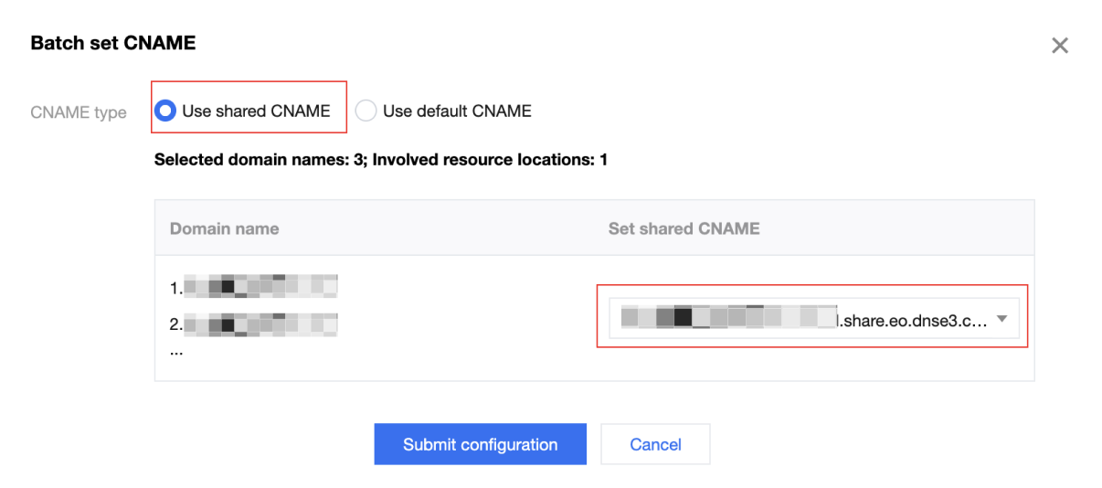Click the Domain name column header
This screenshot has height=488, width=1102.
[x=224, y=228]
